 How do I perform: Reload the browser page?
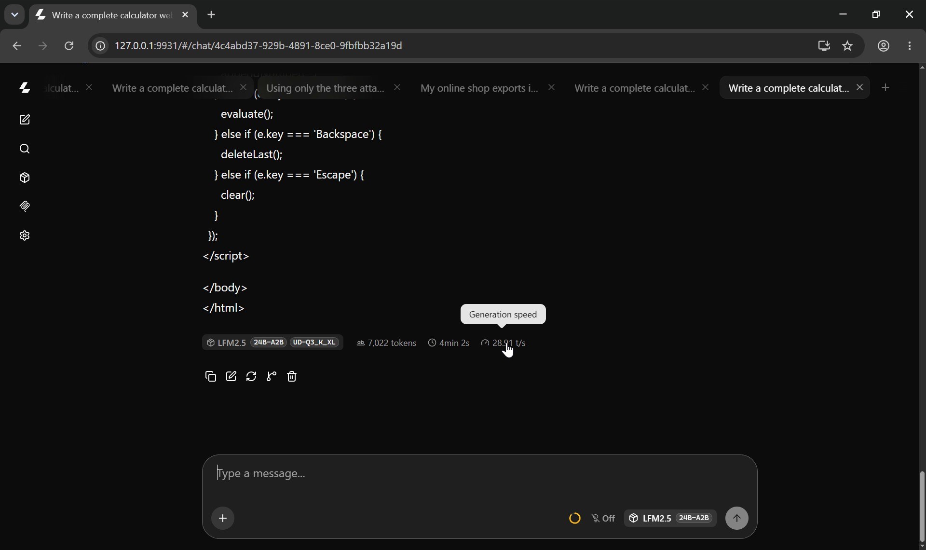point(69,46)
